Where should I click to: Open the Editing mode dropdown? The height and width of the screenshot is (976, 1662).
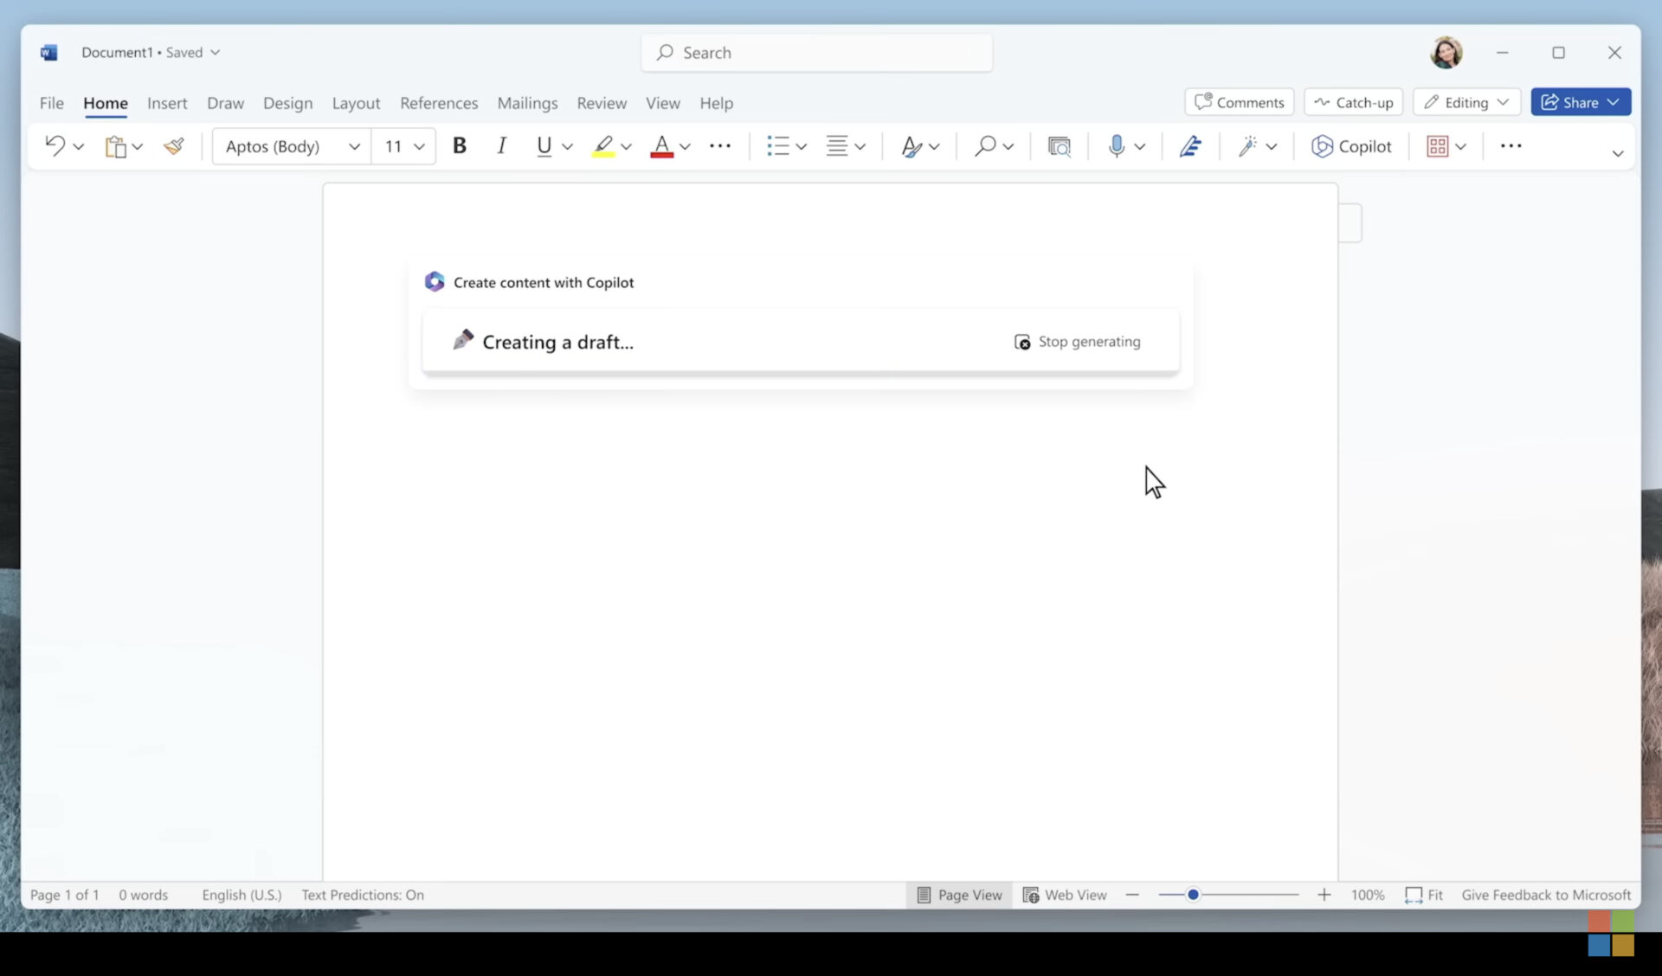coord(1466,102)
